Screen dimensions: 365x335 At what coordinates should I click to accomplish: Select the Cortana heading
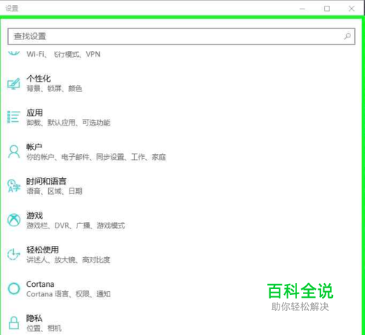[x=40, y=284]
